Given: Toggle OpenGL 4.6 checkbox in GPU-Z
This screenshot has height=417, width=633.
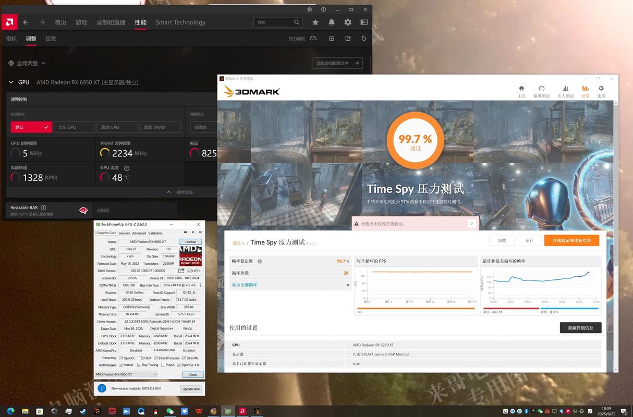Looking at the screenshot, I should coord(180,365).
